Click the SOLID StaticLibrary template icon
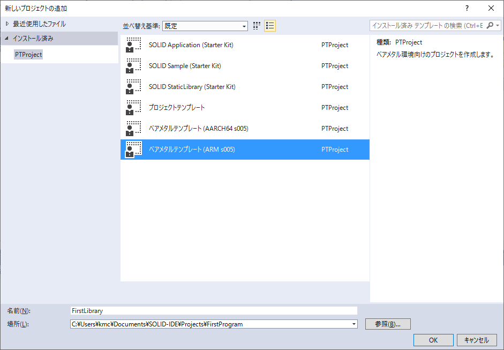 pos(133,87)
